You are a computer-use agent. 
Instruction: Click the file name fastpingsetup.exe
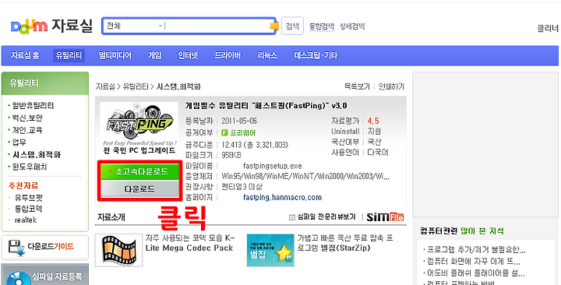tap(273, 167)
